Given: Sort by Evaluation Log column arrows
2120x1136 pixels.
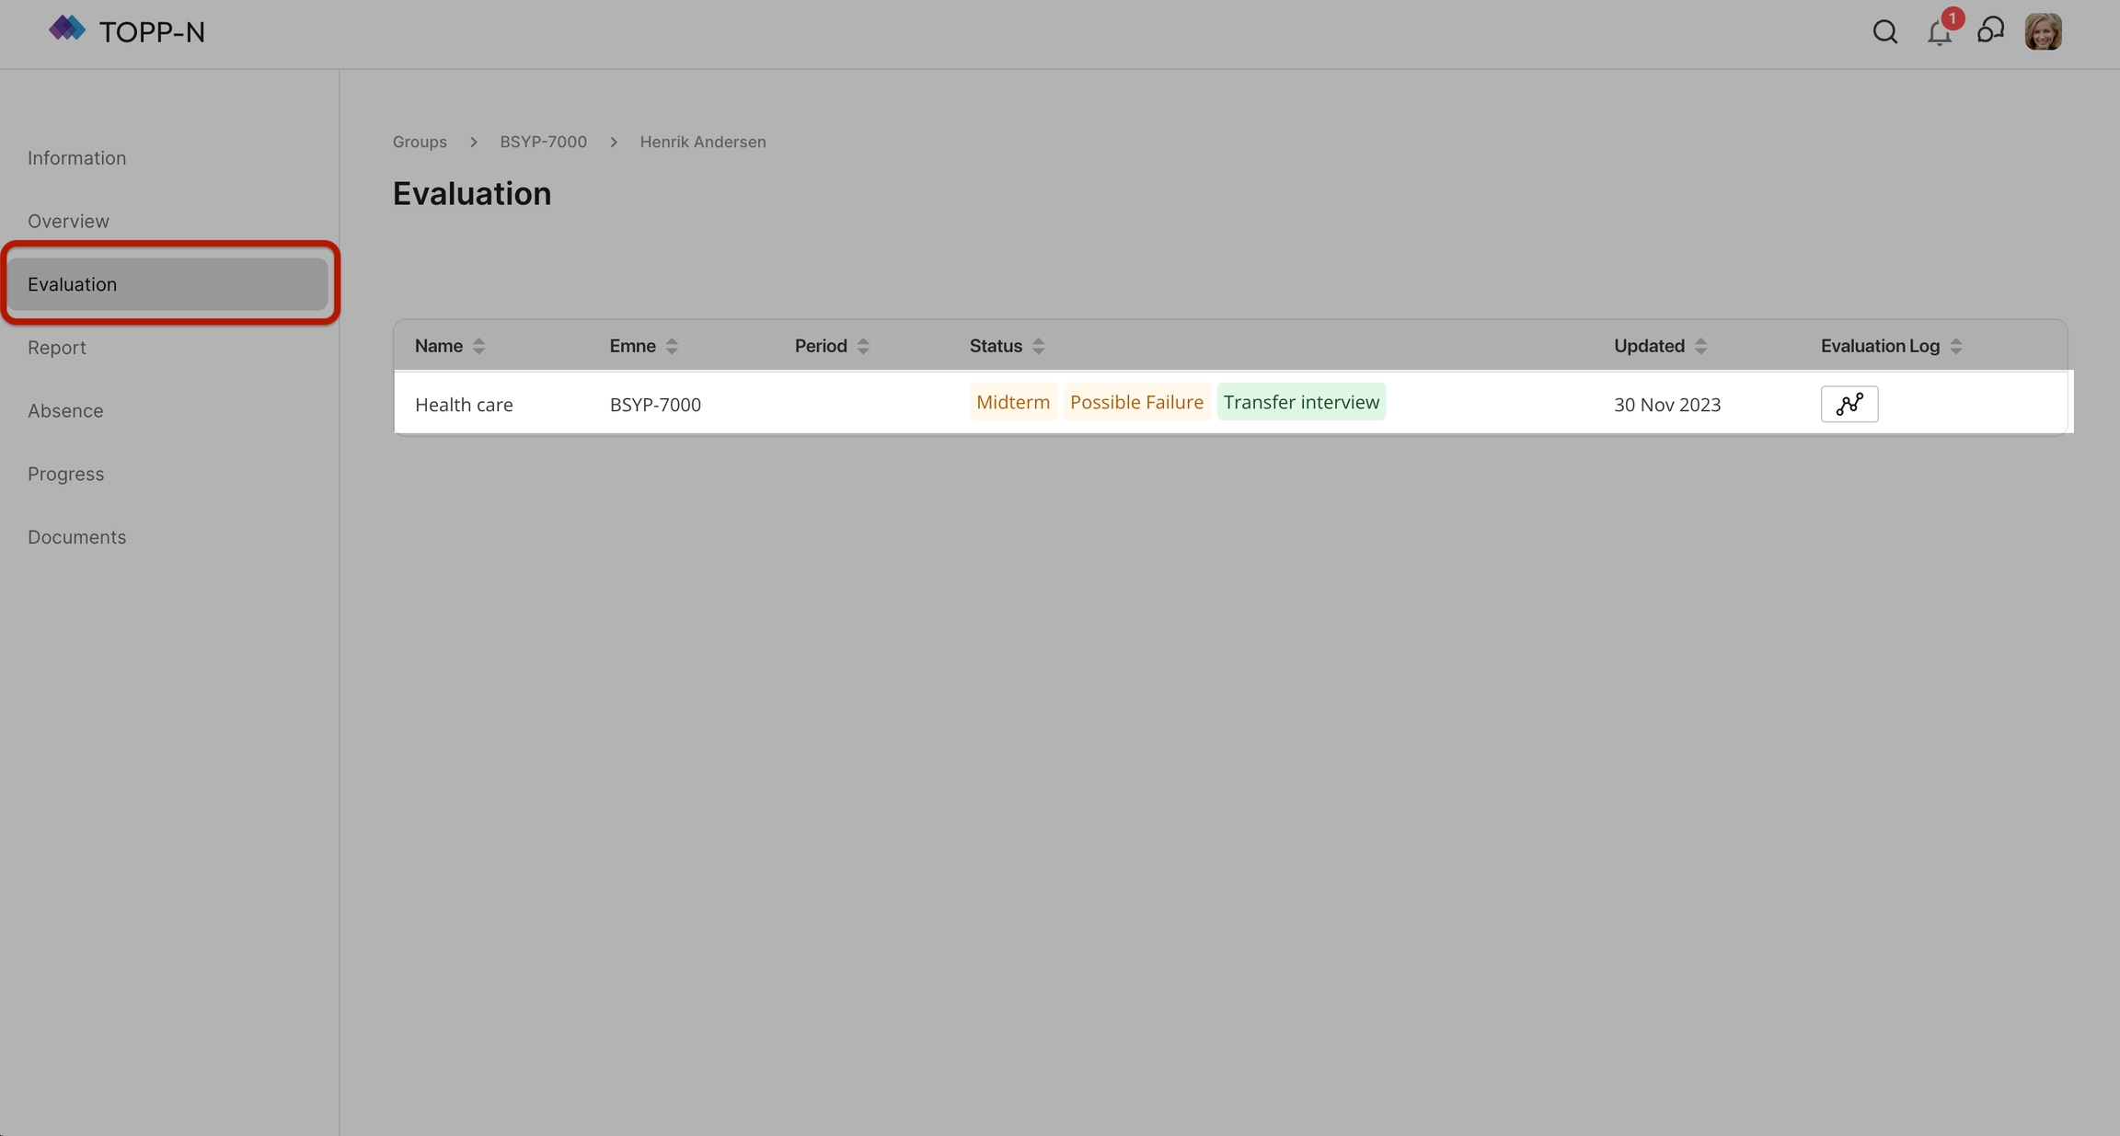Looking at the screenshot, I should 1955,346.
